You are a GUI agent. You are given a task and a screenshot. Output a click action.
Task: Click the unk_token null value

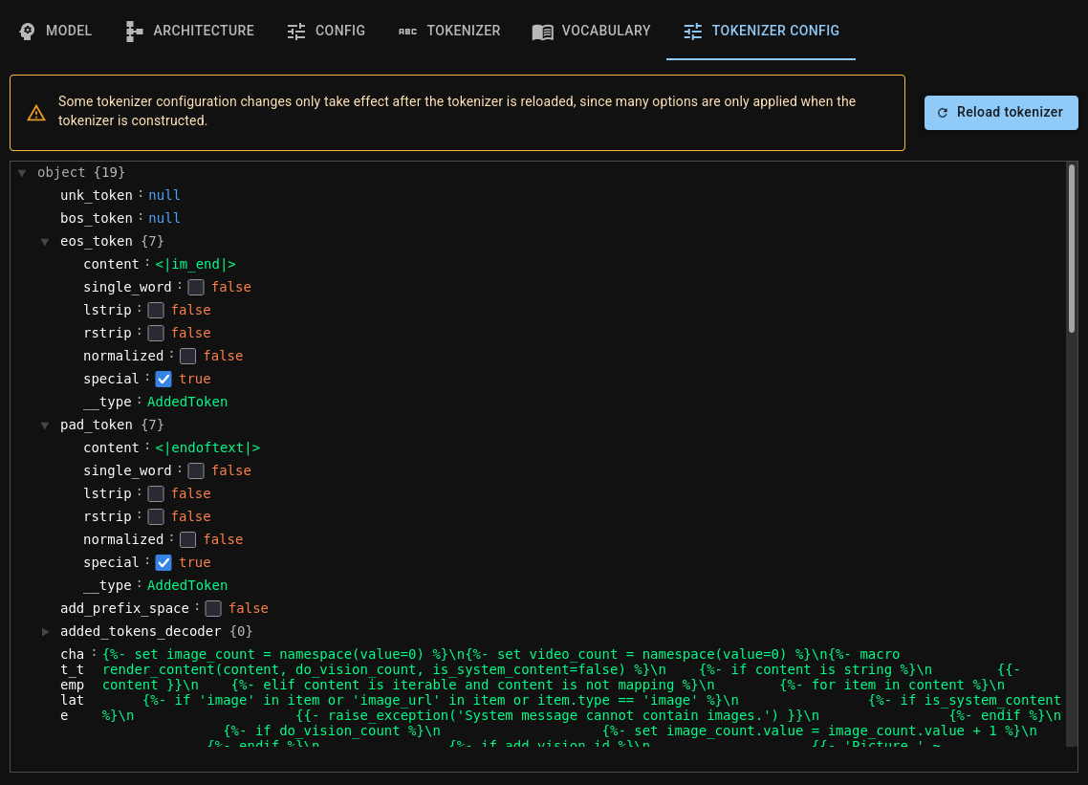click(164, 195)
